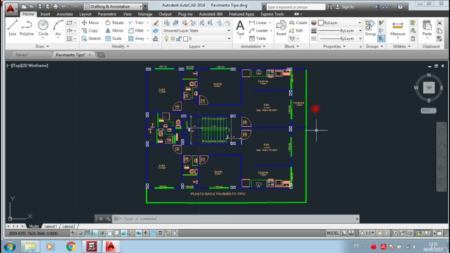Open the Express Tools ribbon tab

tap(272, 14)
